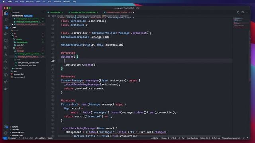Open the Remote Explorer view
The image size is (255, 143).
point(6,41)
